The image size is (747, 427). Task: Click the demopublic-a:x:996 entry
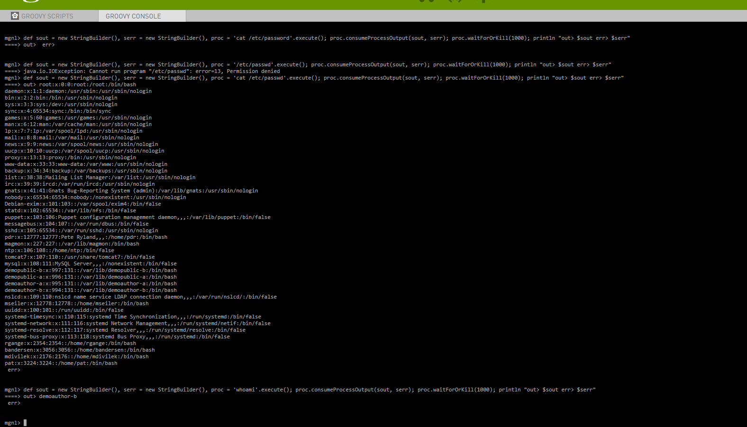pos(91,277)
